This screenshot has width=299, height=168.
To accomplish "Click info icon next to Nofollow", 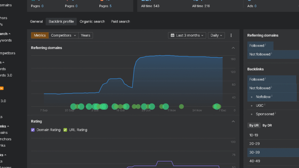I will click(x=272, y=96).
